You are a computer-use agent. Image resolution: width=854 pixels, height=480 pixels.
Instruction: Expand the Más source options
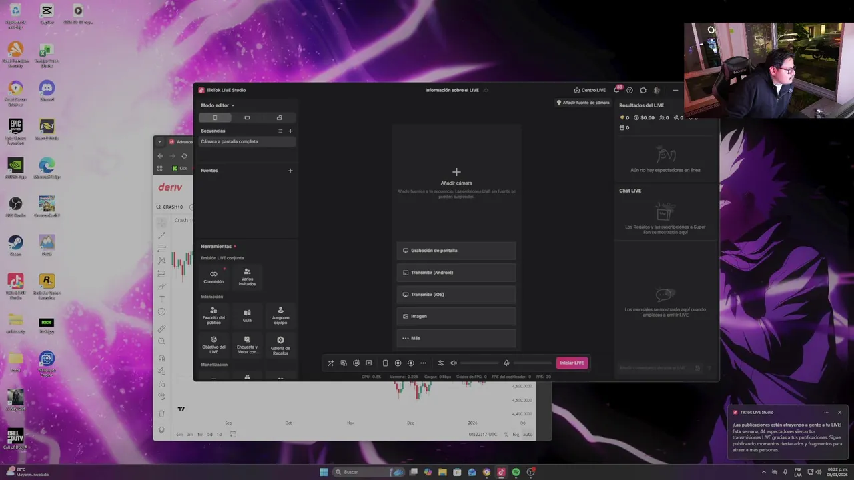pos(456,338)
